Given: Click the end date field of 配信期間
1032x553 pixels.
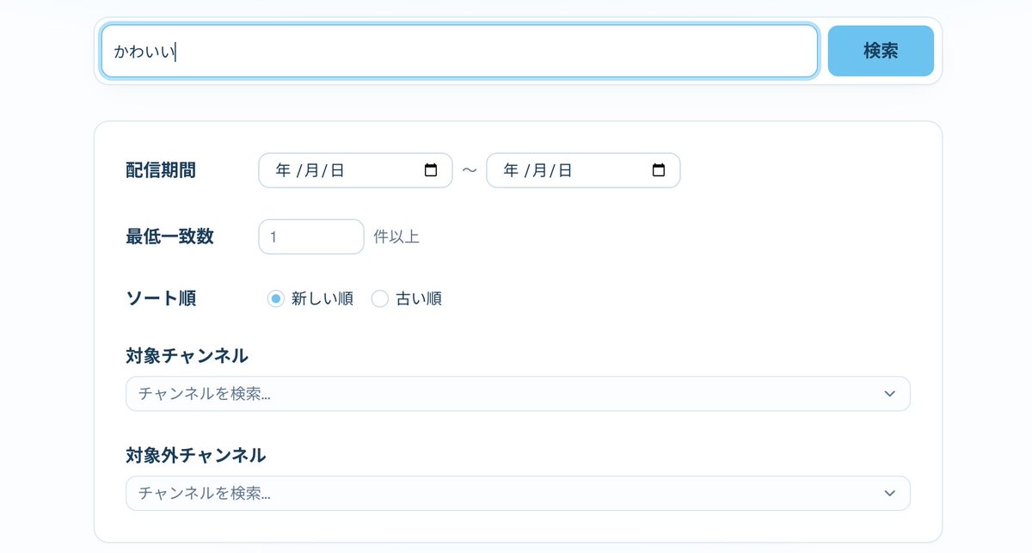Looking at the screenshot, I should 583,170.
